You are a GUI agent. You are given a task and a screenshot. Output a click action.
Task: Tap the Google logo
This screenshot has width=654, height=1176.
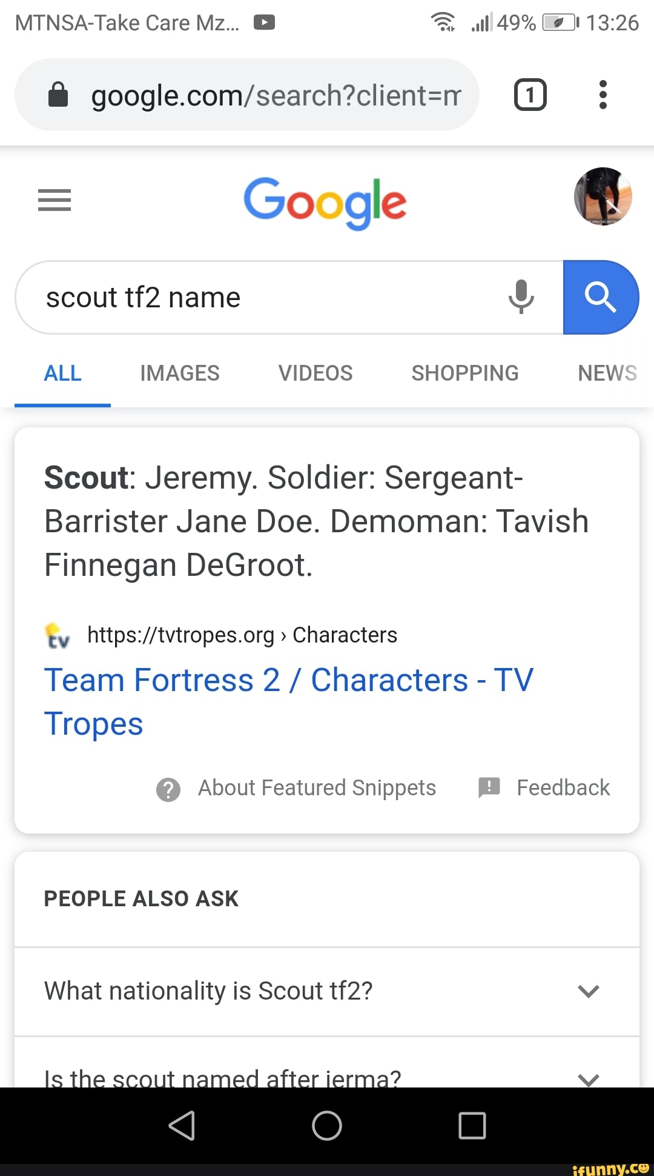coord(325,201)
